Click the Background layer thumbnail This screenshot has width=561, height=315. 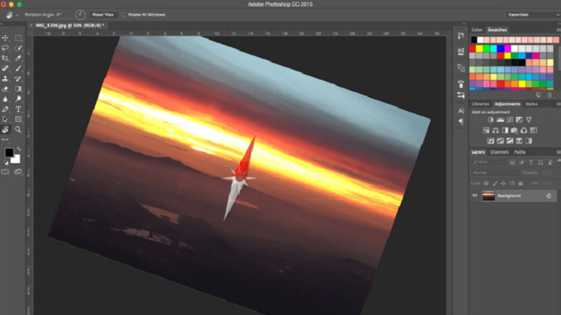point(488,196)
